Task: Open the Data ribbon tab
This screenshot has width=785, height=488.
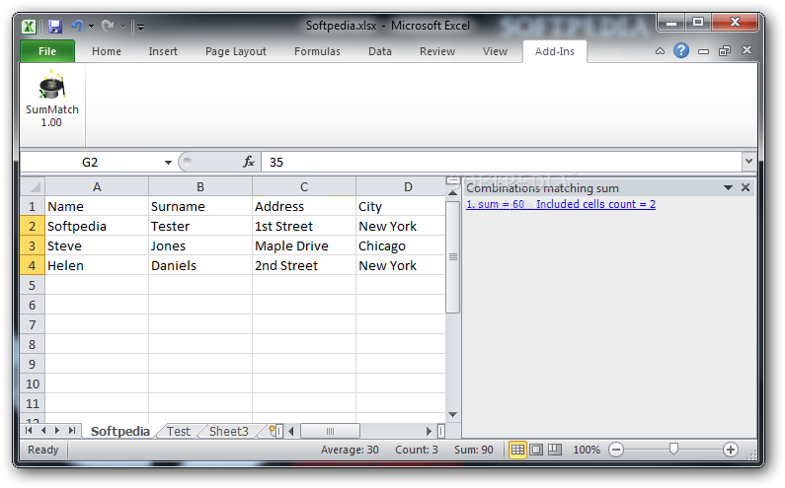Action: (380, 51)
